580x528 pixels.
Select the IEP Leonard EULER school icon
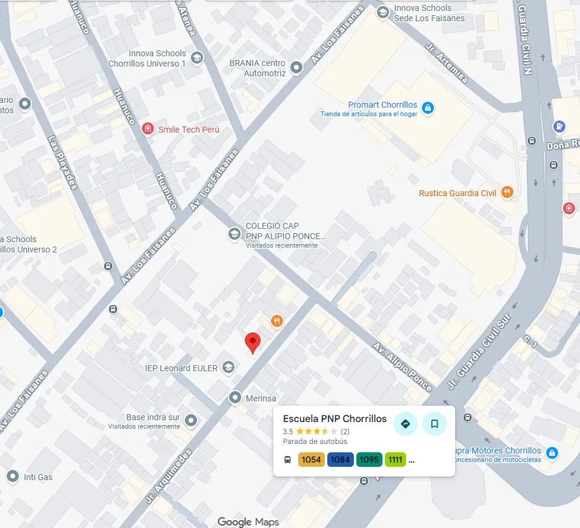[228, 368]
